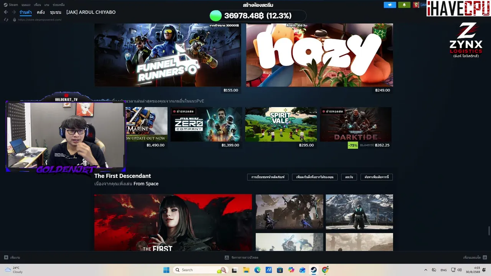Click the user avatar in Steam header

click(416, 5)
